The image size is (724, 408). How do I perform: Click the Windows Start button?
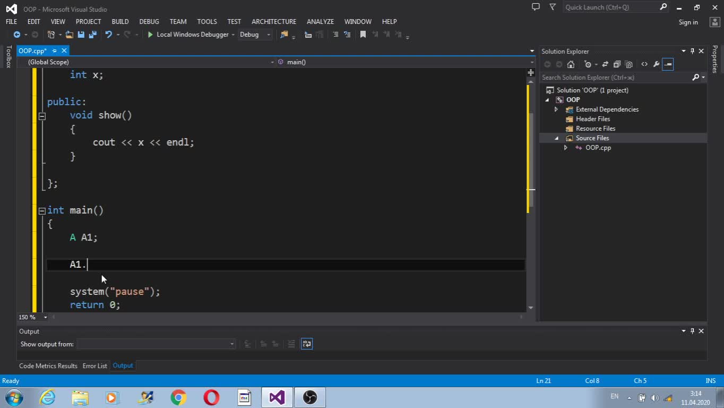(x=14, y=397)
